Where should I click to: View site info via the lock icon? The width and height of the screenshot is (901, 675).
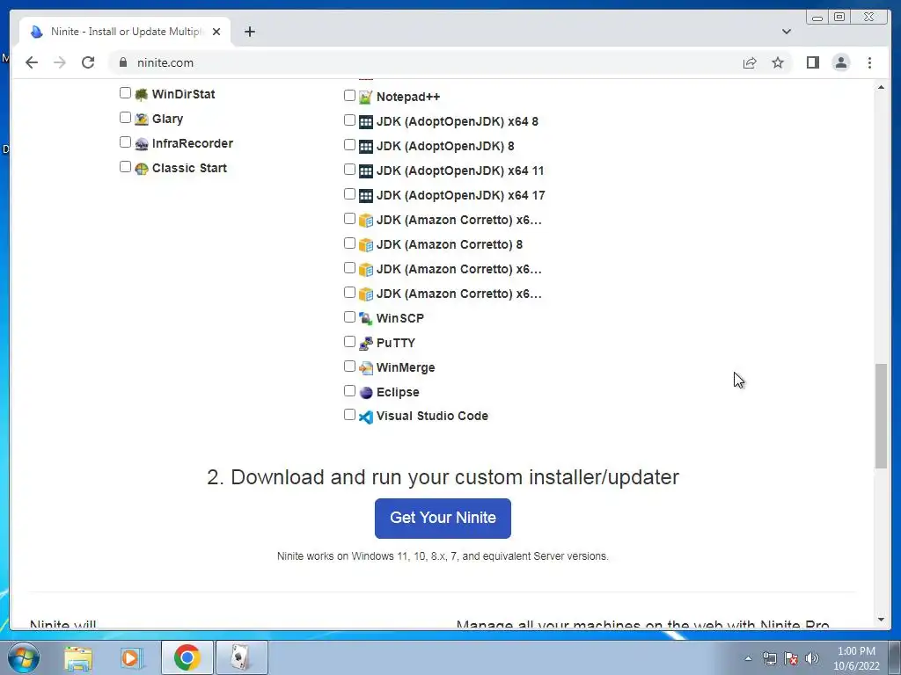pyautogui.click(x=122, y=62)
